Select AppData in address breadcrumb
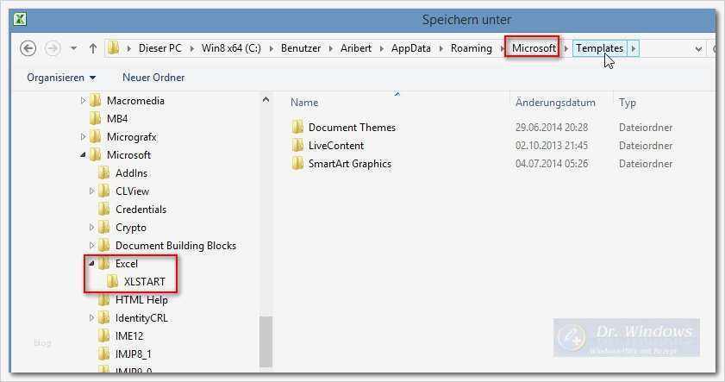Image resolution: width=725 pixels, height=382 pixels. 410,48
